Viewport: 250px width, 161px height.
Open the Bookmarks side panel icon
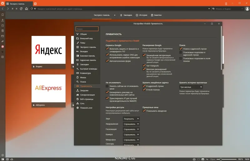pyautogui.click(x=2, y=15)
